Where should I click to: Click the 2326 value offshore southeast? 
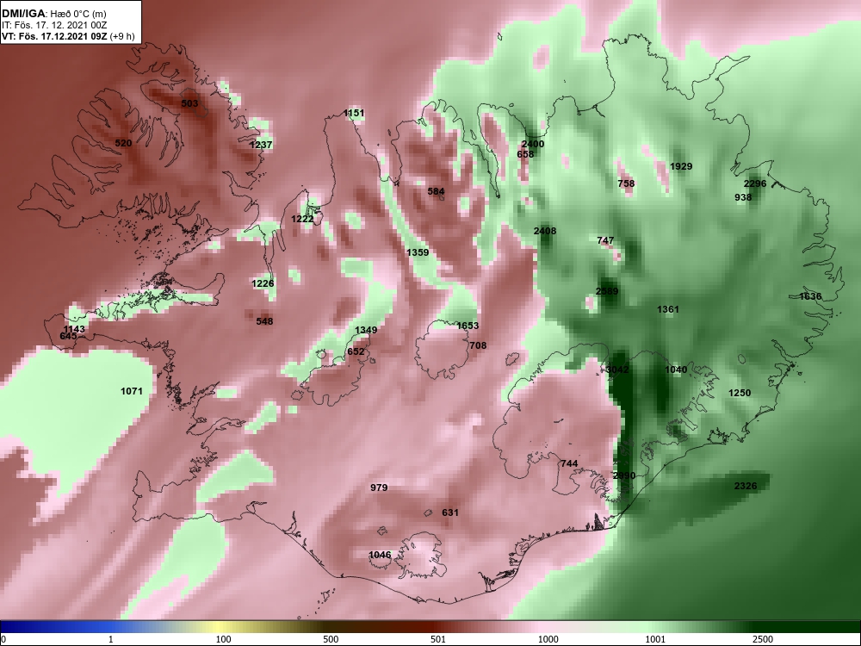(x=745, y=486)
